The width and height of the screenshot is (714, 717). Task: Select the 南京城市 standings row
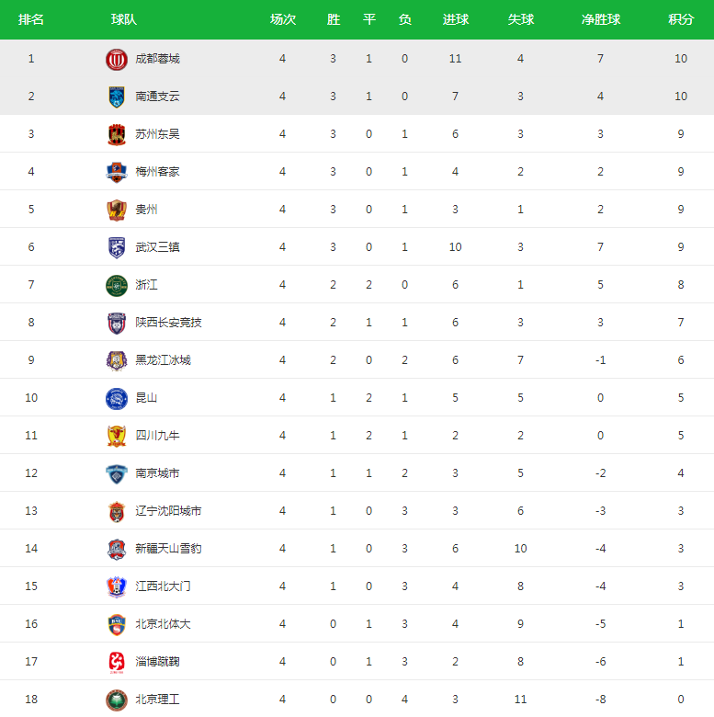[357, 473]
